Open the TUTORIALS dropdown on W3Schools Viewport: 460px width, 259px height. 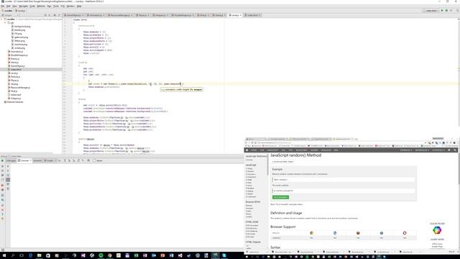(438, 150)
